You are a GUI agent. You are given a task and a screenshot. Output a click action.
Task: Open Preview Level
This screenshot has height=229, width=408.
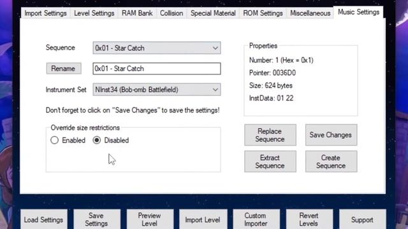tap(150, 219)
